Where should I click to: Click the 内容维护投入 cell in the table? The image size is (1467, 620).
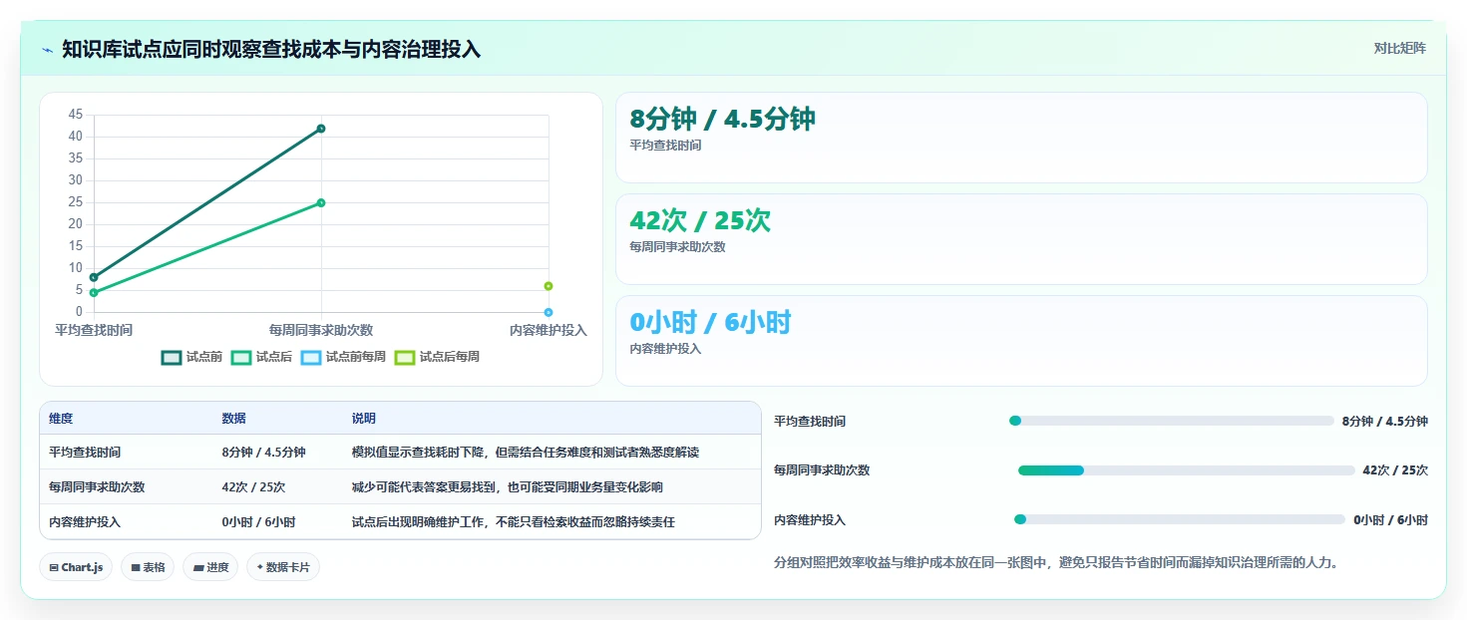pyautogui.click(x=85, y=522)
